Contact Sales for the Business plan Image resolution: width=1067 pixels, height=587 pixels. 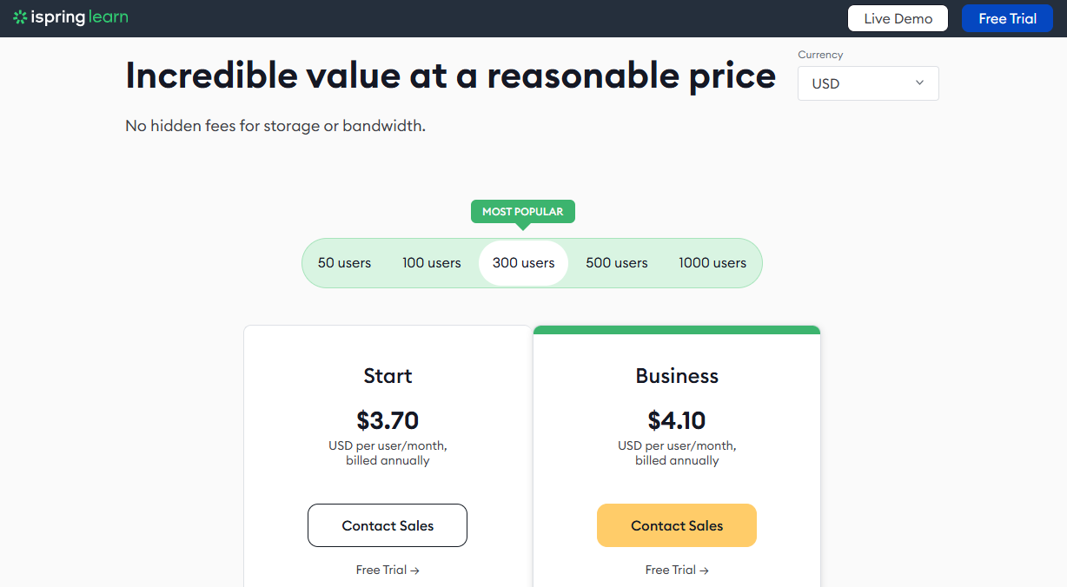[677, 525]
